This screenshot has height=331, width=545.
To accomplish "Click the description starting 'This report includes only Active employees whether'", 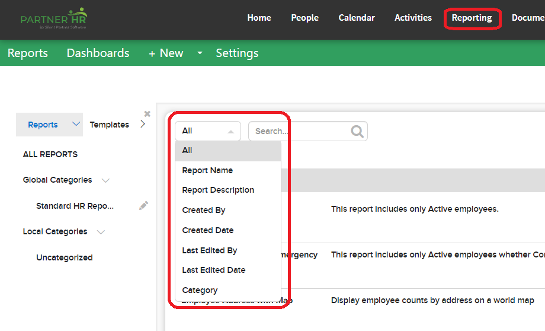I will 438,254.
